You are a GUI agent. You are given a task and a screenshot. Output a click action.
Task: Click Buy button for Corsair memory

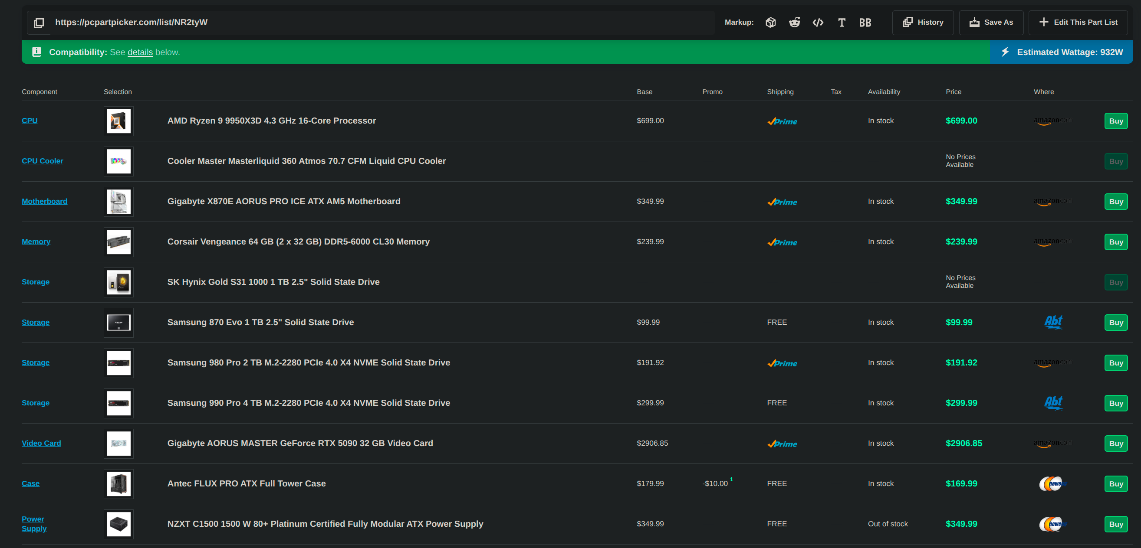[1116, 242]
